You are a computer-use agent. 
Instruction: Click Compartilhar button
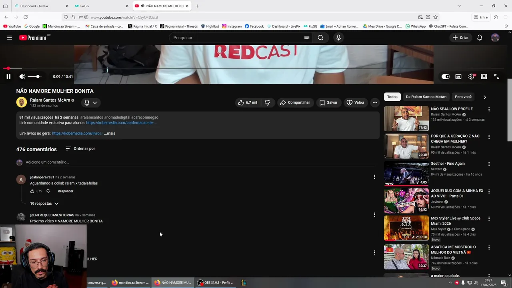tap(295, 102)
